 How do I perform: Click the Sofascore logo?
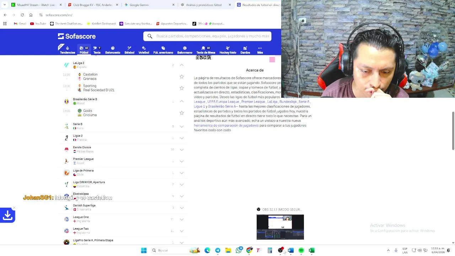(x=77, y=36)
